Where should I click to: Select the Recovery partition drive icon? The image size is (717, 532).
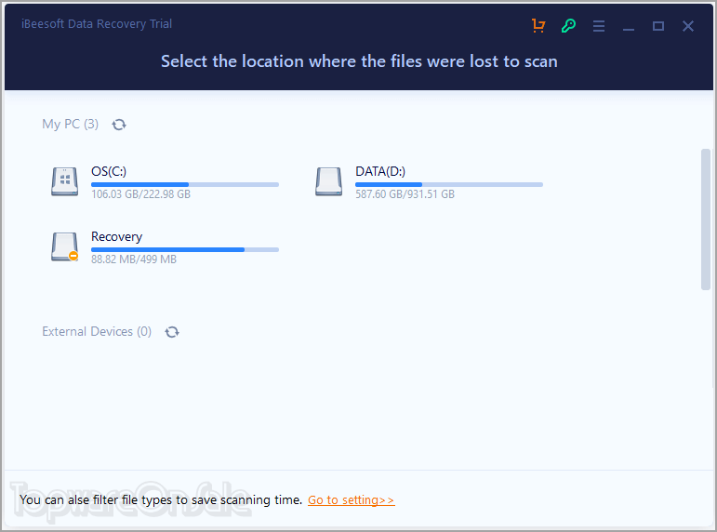(x=64, y=247)
